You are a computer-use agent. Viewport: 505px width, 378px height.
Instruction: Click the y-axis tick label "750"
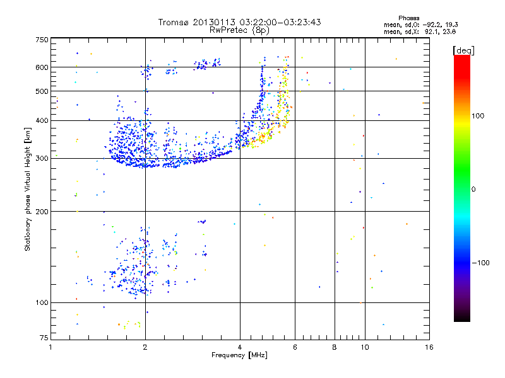tap(42, 40)
